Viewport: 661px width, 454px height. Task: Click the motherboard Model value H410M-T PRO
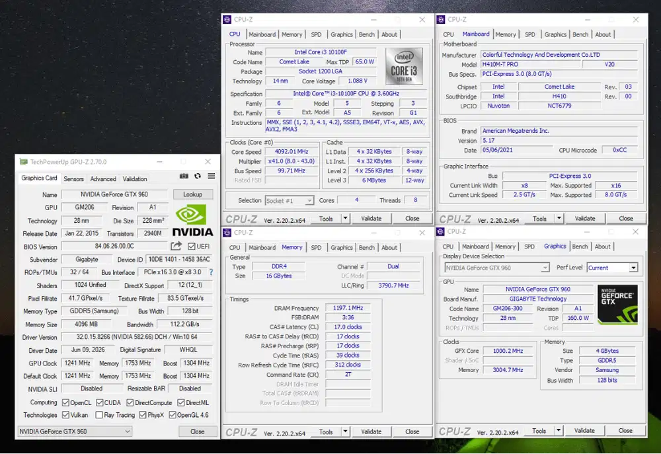(x=531, y=65)
